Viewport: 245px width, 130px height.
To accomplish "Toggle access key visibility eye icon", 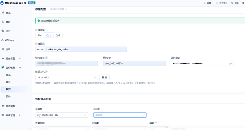I will pyautogui.click(x=230, y=63).
